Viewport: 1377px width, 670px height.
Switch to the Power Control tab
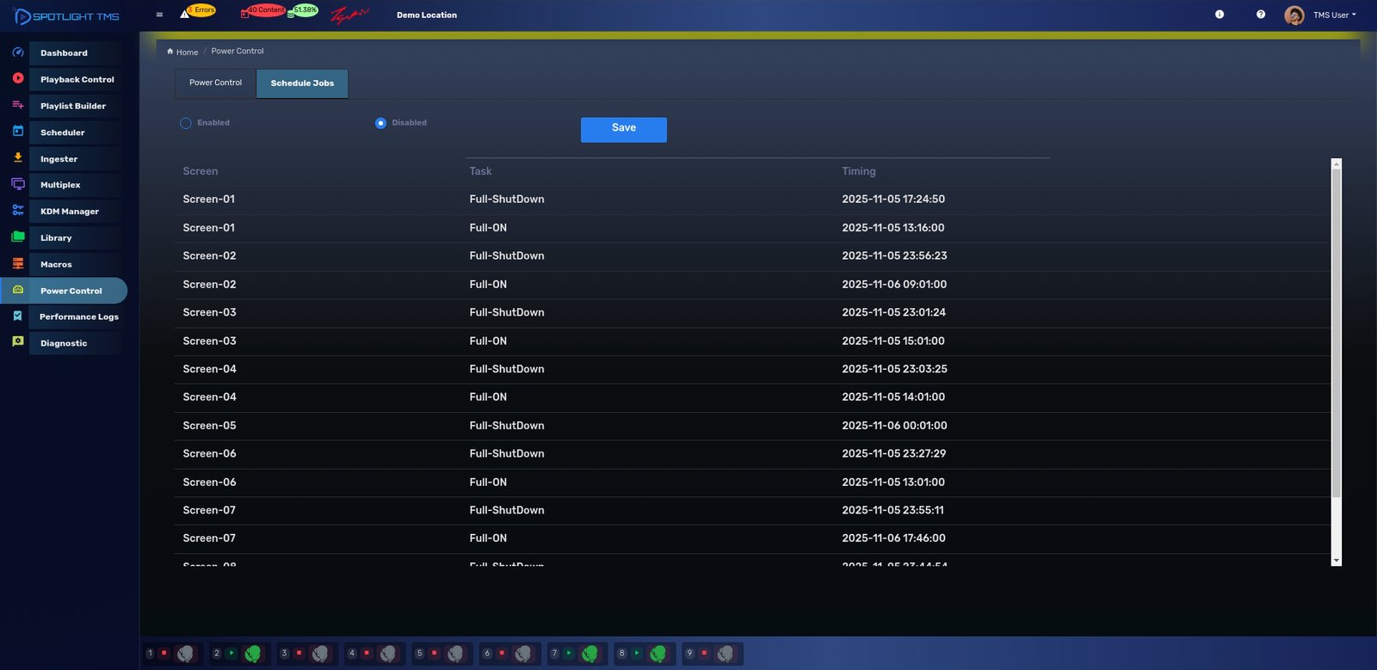[215, 83]
